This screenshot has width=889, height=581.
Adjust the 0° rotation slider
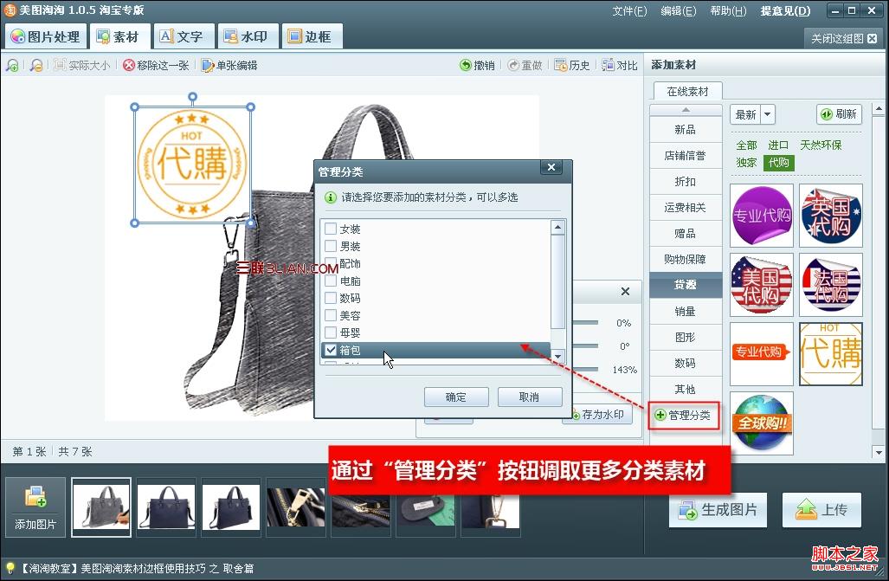point(586,345)
